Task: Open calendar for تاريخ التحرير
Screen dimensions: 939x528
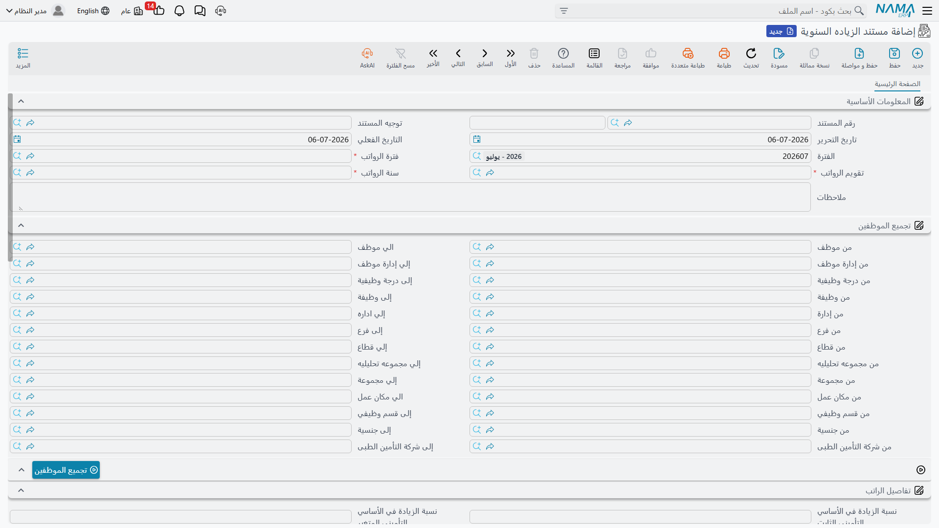Action: pos(477,139)
